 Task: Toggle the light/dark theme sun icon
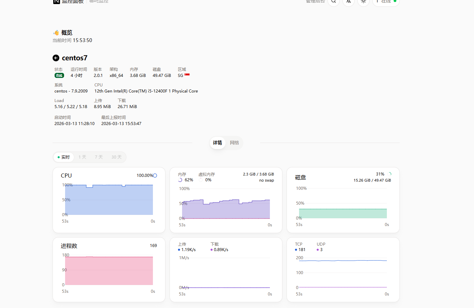pyautogui.click(x=363, y=2)
